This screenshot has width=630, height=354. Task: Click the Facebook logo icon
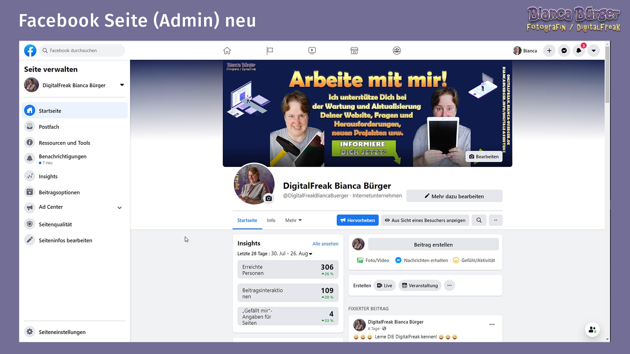pyautogui.click(x=30, y=50)
